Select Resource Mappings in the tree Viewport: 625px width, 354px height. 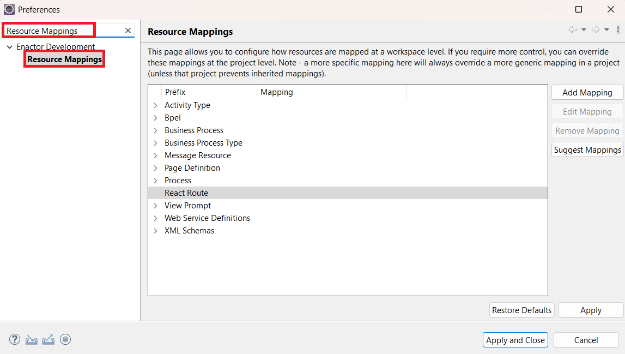click(65, 59)
